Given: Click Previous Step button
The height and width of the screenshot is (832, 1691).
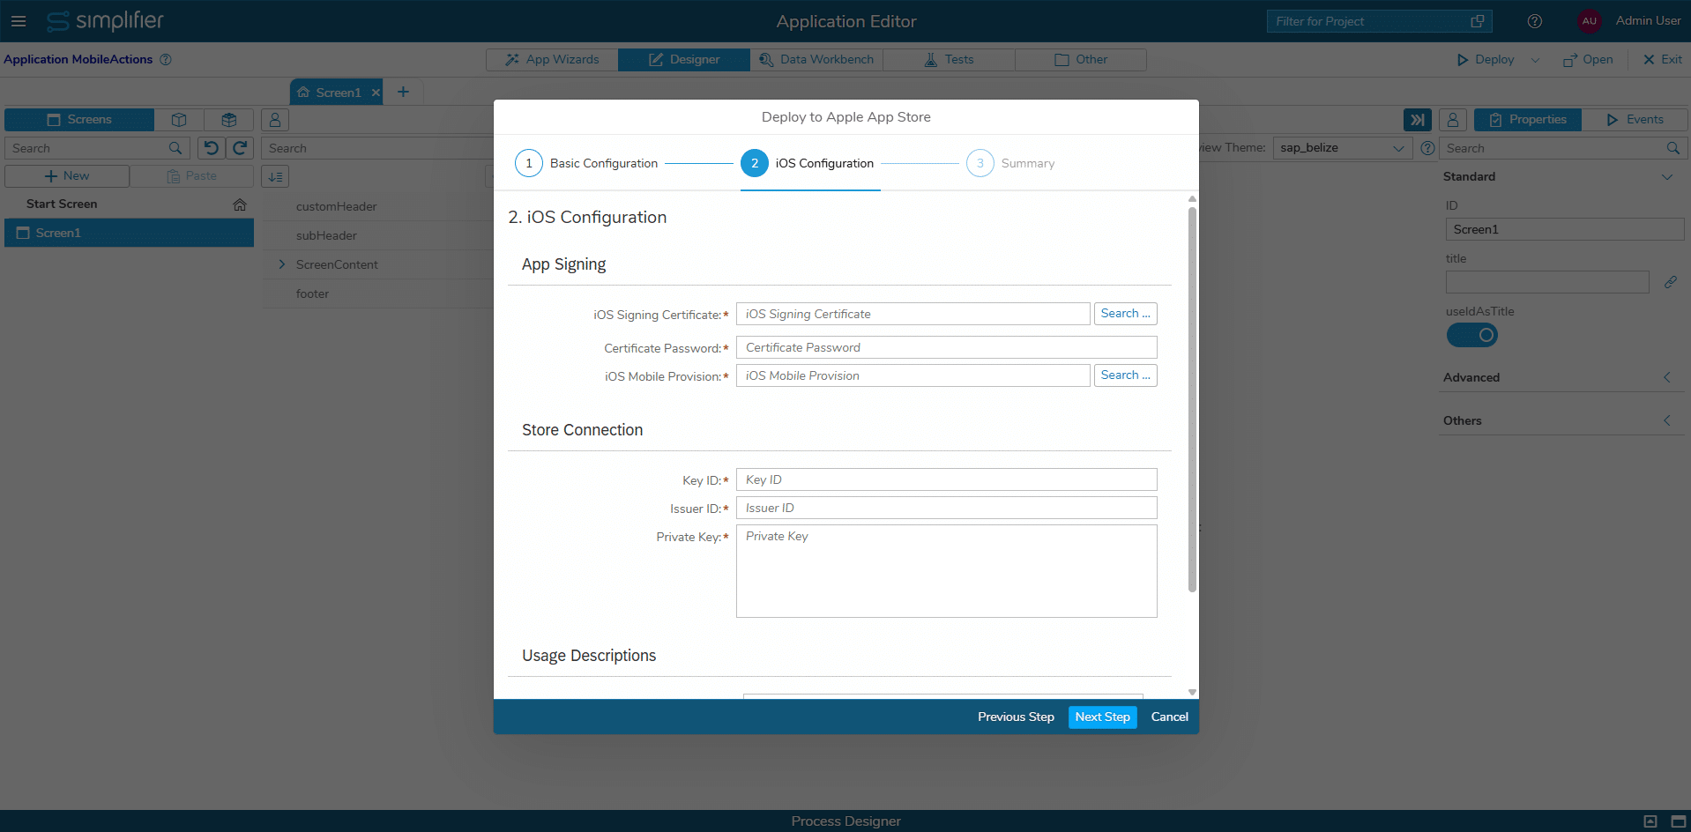Looking at the screenshot, I should [1016, 717].
